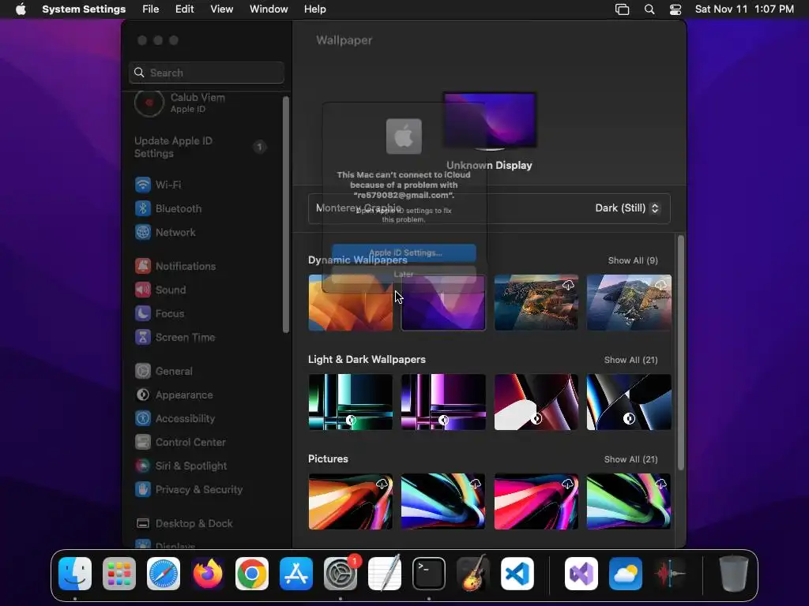
Task: Click the Apple ID Settings… button
Action: point(404,252)
